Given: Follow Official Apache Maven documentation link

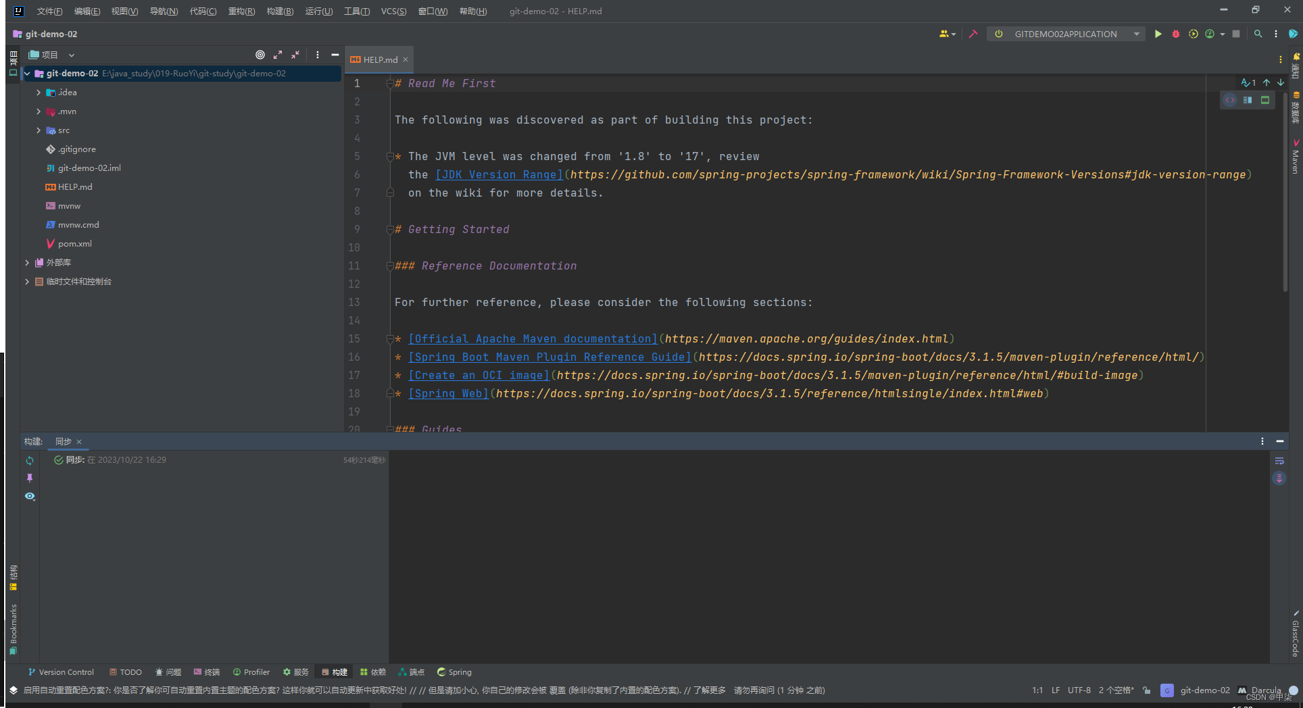Looking at the screenshot, I should (x=533, y=339).
